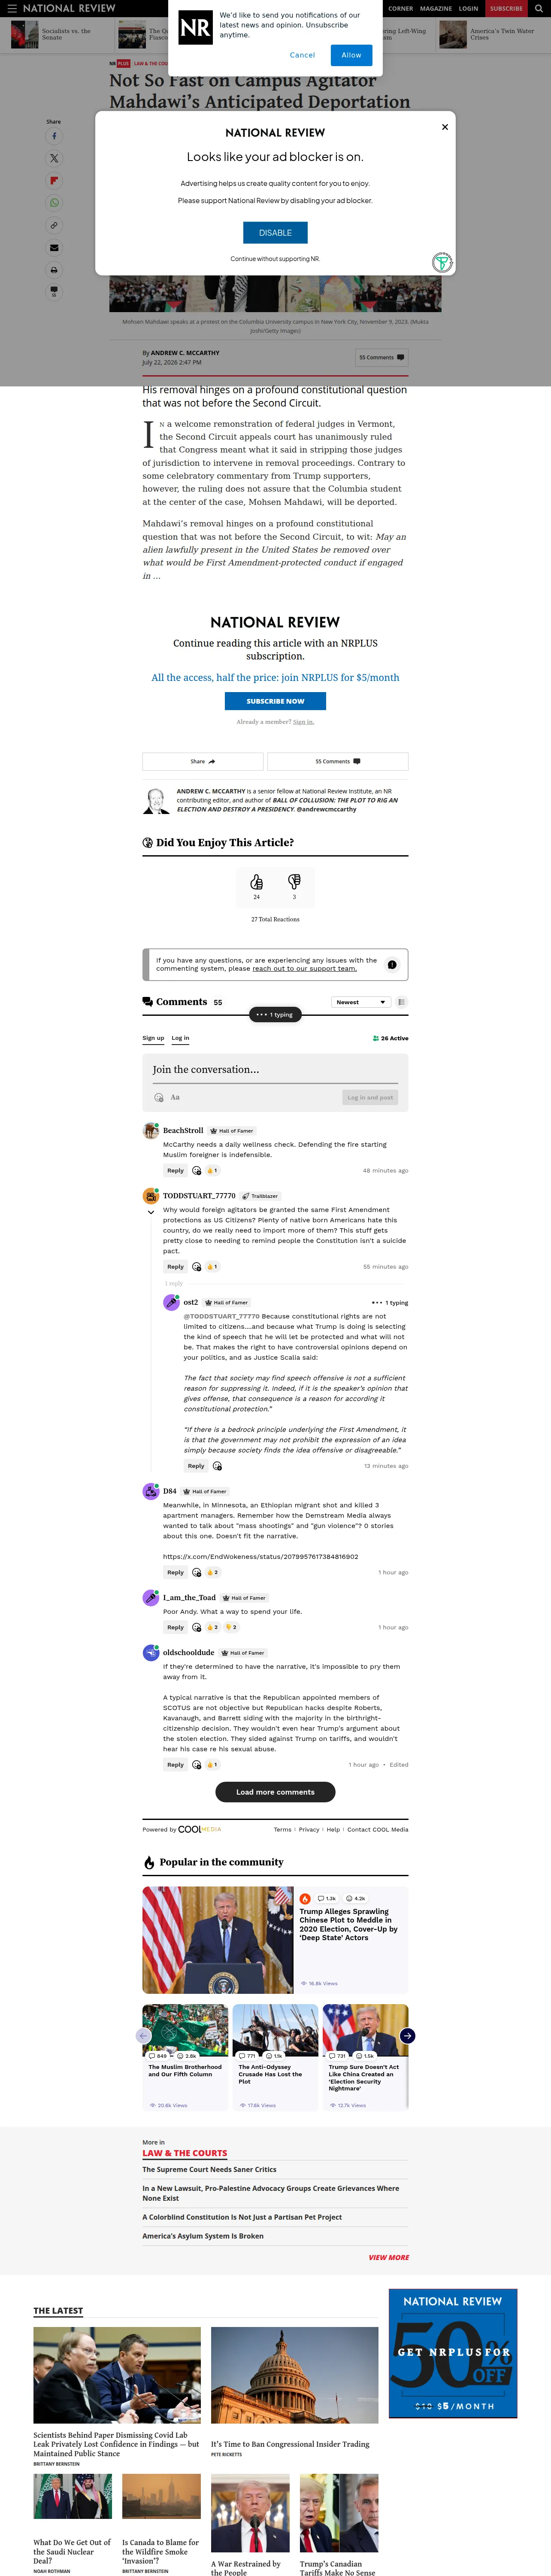Switch to the Log in tab in comments
Image resolution: width=551 pixels, height=2576 pixels.
pos(180,1038)
